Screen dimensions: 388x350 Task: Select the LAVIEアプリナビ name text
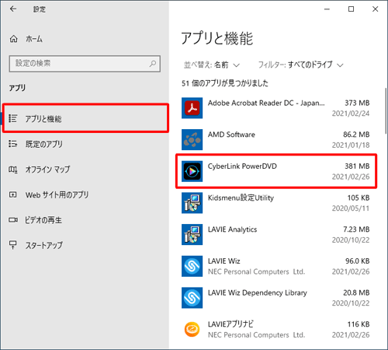point(230,324)
